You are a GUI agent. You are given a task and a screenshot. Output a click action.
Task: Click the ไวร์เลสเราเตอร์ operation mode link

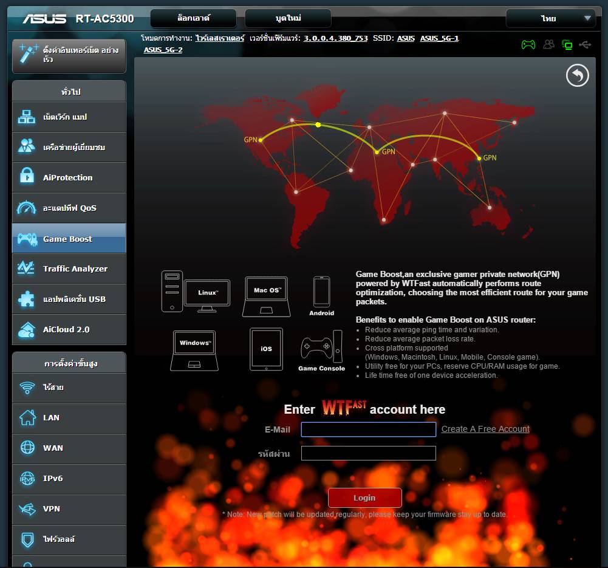tap(220, 38)
